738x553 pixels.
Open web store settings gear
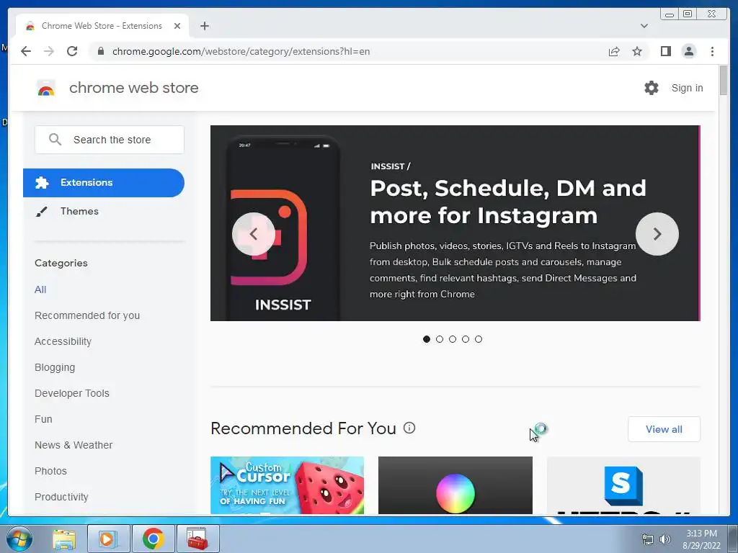click(652, 88)
